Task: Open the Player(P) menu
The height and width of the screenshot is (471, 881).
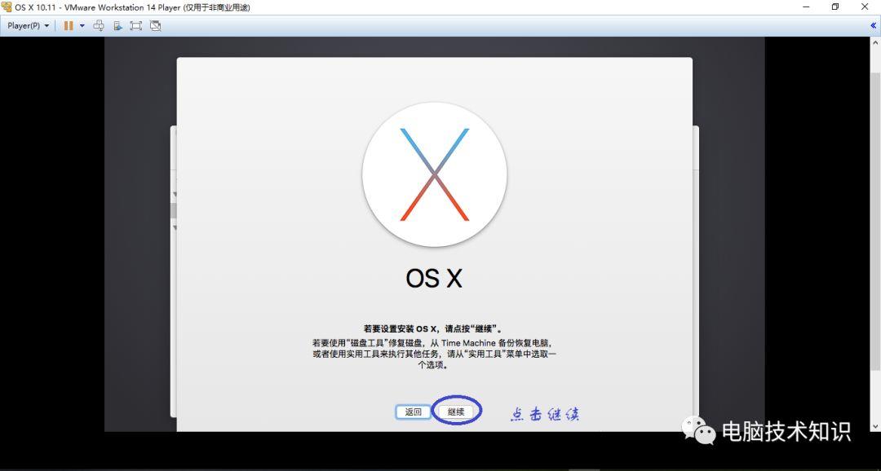Action: pos(28,26)
